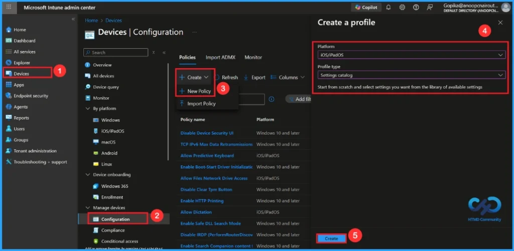This screenshot has height=251, width=514.
Task: Open Users in left navigation
Action: pyautogui.click(x=19, y=129)
